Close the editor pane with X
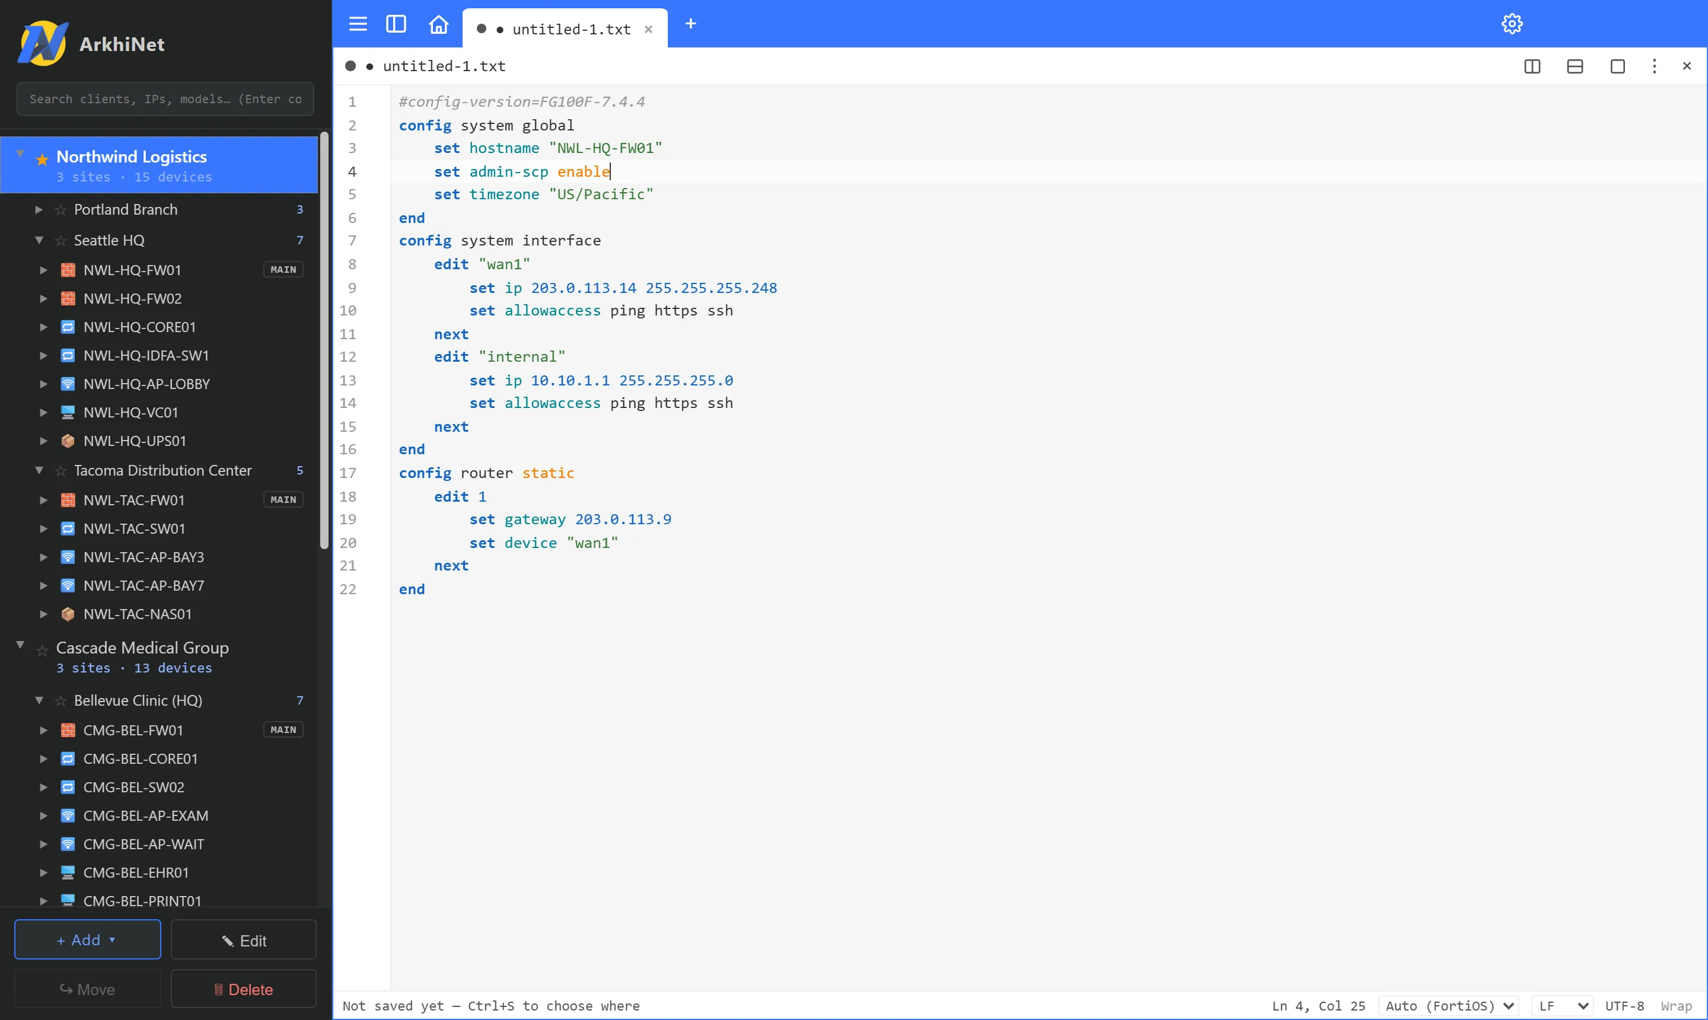 (1687, 66)
